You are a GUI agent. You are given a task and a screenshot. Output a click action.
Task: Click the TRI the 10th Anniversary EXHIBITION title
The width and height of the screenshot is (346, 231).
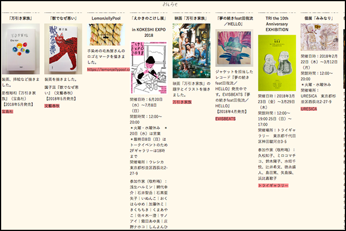276,23
